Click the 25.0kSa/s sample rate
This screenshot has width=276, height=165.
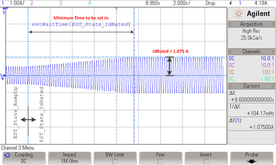point(251,38)
